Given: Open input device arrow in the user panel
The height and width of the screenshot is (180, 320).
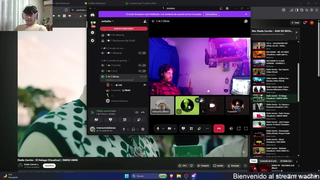Looking at the screenshot, I should pos(128,129).
